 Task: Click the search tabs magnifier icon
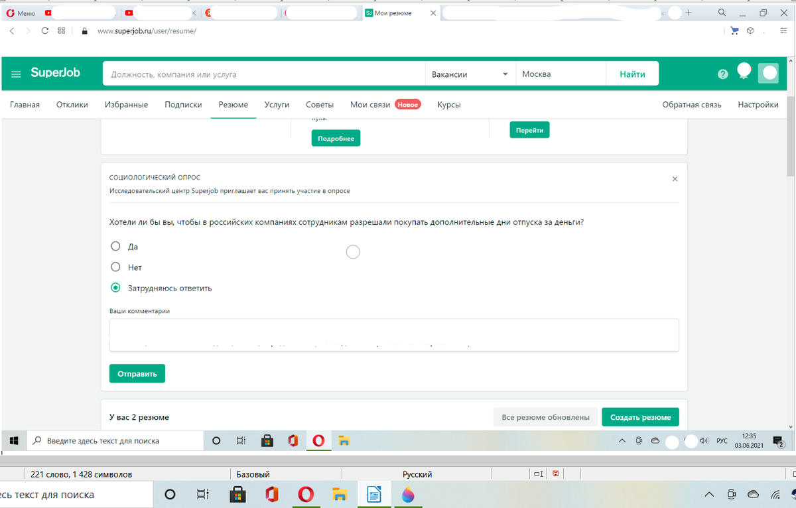(722, 13)
